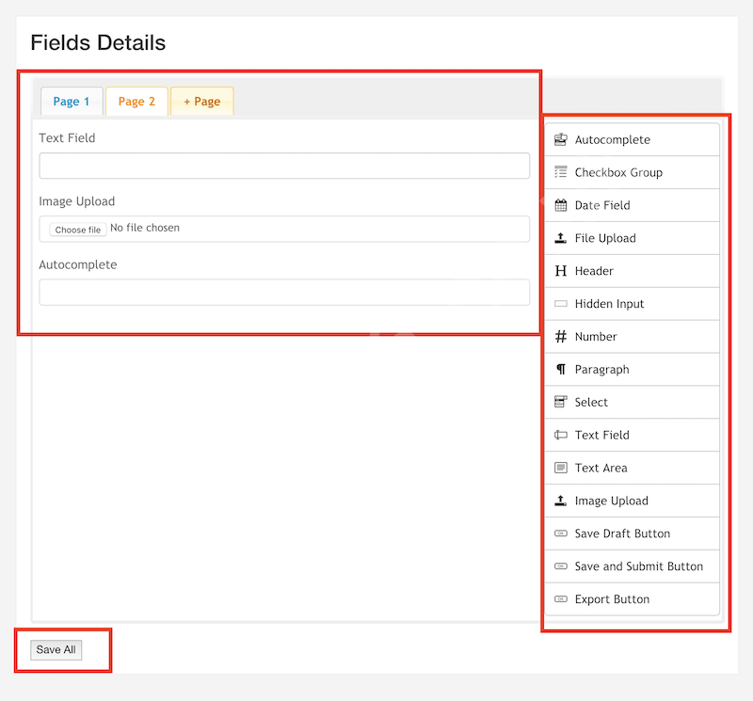The height and width of the screenshot is (701, 753).
Task: Select Save and Submit Button item
Action: (x=632, y=566)
